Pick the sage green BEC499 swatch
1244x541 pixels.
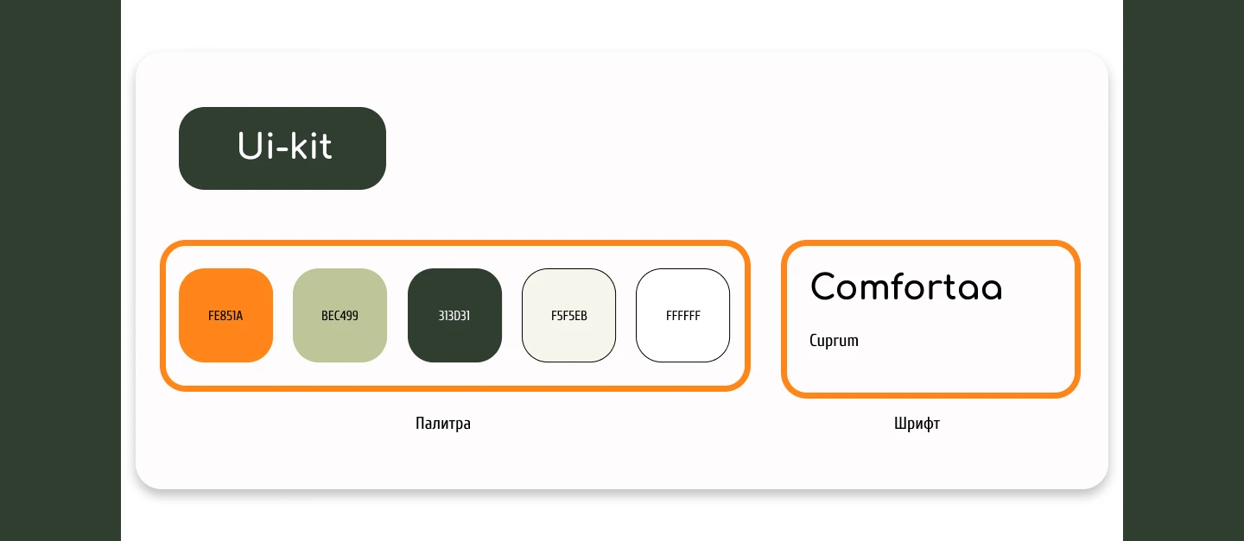[340, 315]
